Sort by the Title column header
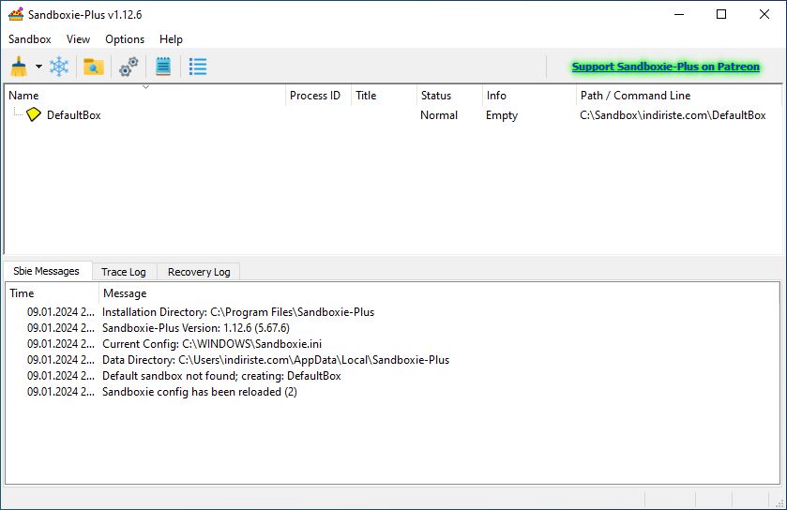 pyautogui.click(x=384, y=96)
